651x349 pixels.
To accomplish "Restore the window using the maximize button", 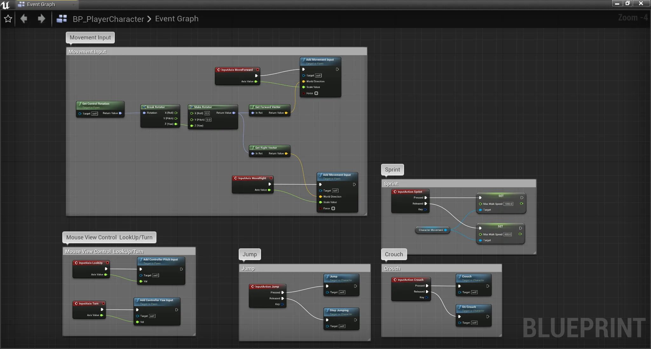I will click(x=627, y=3).
